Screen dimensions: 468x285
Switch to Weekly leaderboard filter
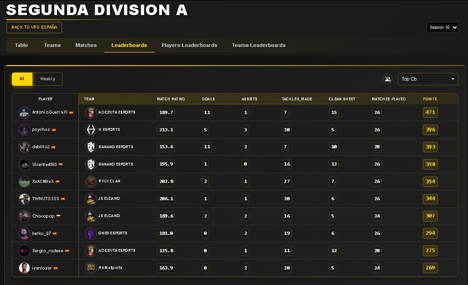[47, 79]
